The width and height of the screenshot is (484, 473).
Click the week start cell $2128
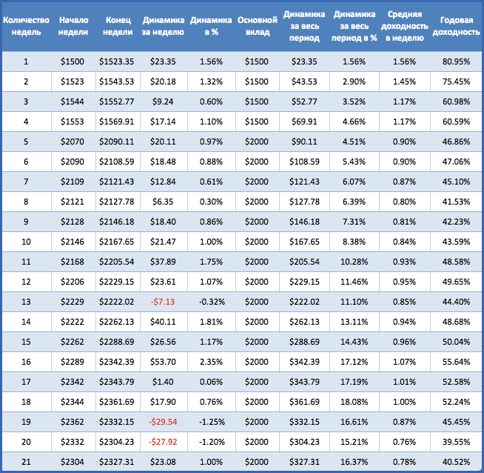73,222
